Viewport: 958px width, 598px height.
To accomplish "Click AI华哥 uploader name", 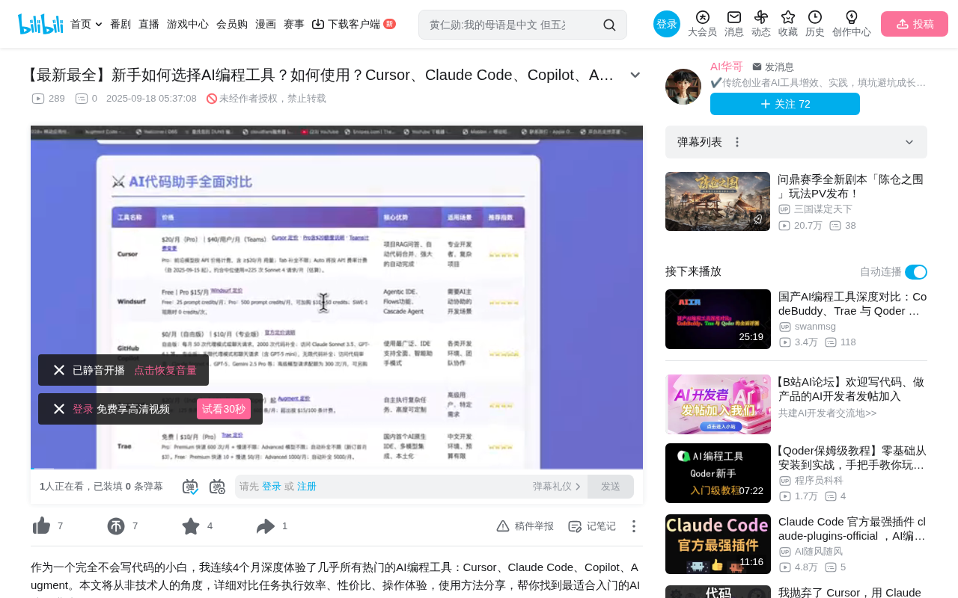I will pos(727,67).
